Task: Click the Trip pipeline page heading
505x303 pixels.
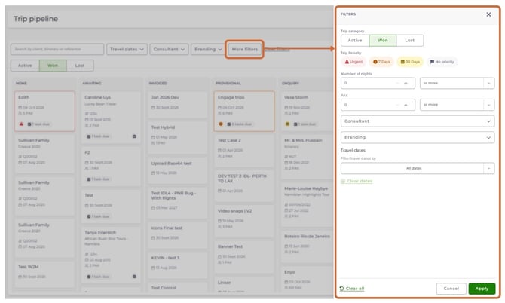Action: click(x=35, y=19)
